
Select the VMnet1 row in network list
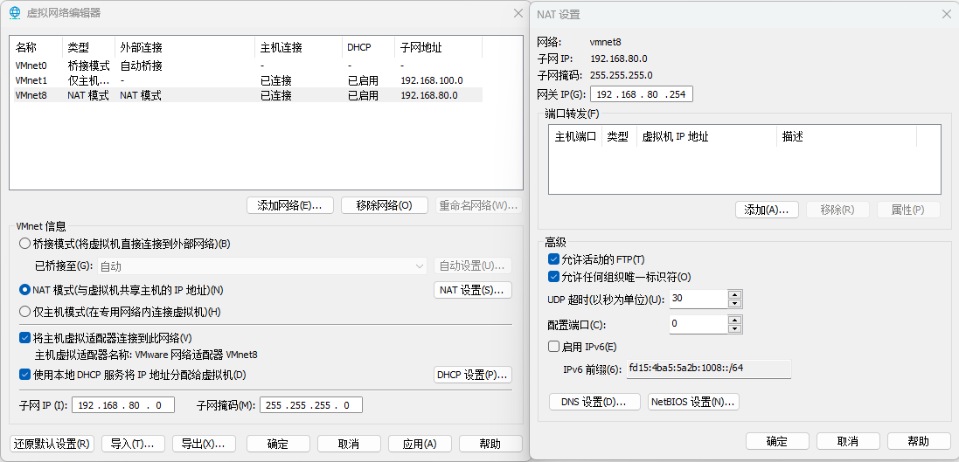(x=245, y=80)
